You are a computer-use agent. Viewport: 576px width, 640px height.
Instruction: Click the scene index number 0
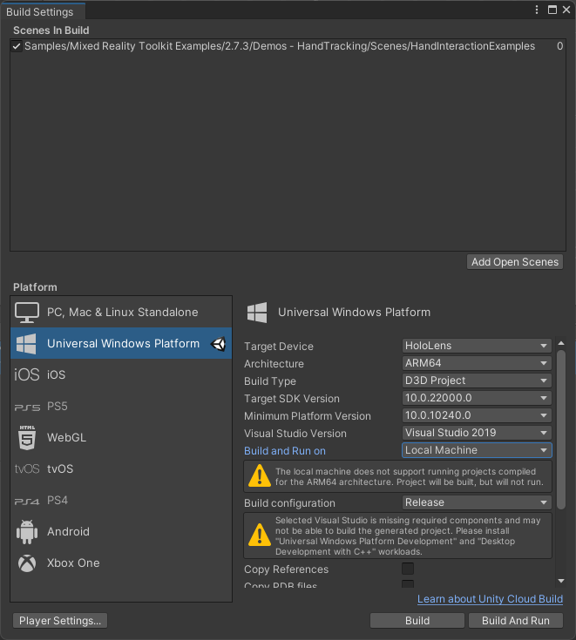(x=559, y=46)
